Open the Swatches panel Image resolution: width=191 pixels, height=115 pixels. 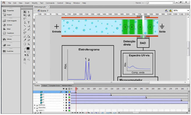(x=8, y=51)
